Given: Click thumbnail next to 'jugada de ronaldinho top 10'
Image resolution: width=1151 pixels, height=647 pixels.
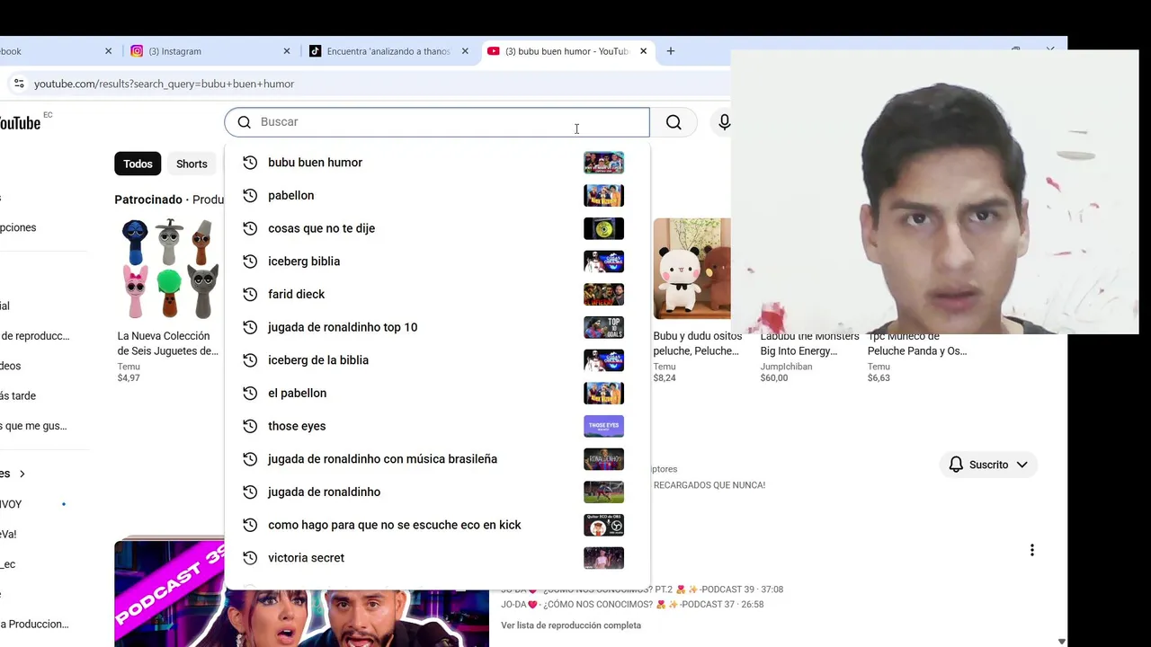Looking at the screenshot, I should tap(603, 327).
